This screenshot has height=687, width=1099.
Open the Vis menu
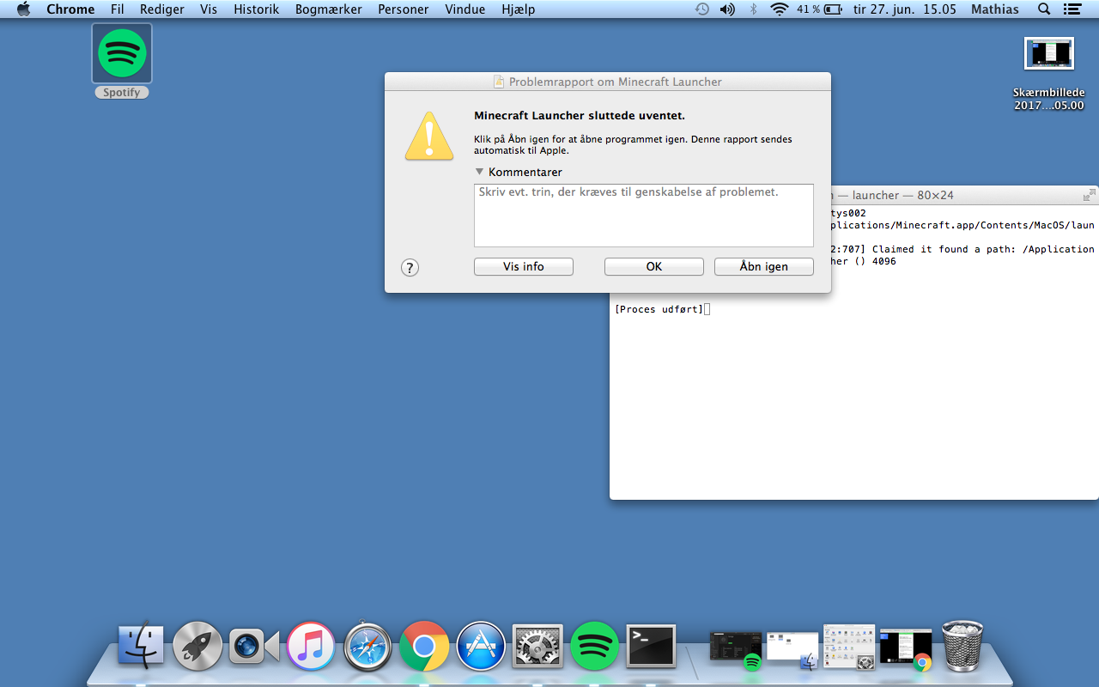click(209, 9)
